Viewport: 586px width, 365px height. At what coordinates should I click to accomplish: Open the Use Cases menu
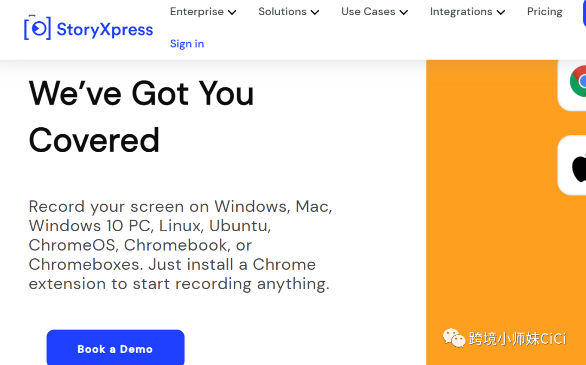point(368,12)
